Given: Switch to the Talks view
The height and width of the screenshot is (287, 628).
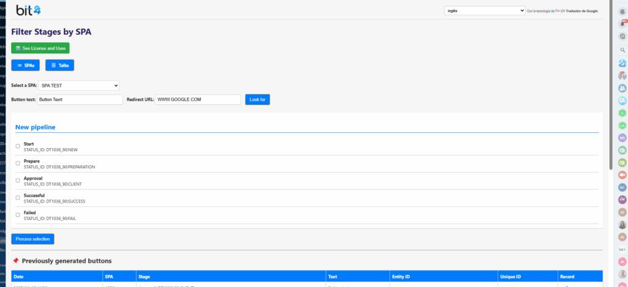Looking at the screenshot, I should (x=59, y=65).
